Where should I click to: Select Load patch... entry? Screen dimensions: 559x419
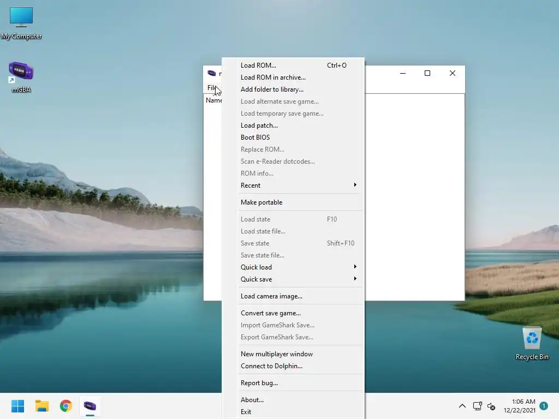[293, 125]
